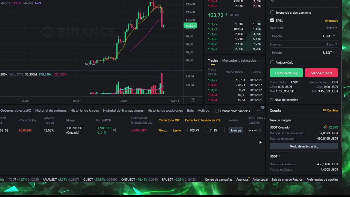The height and width of the screenshot is (197, 350).
Task: Click the margin ratio gauge icon
Action: tap(325, 127)
